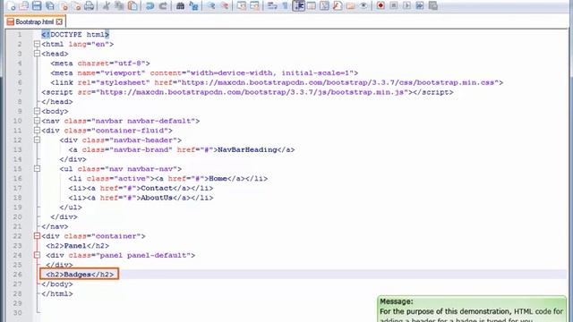Click closing </body> tag on line 27
The image size is (573, 322).
click(x=57, y=284)
